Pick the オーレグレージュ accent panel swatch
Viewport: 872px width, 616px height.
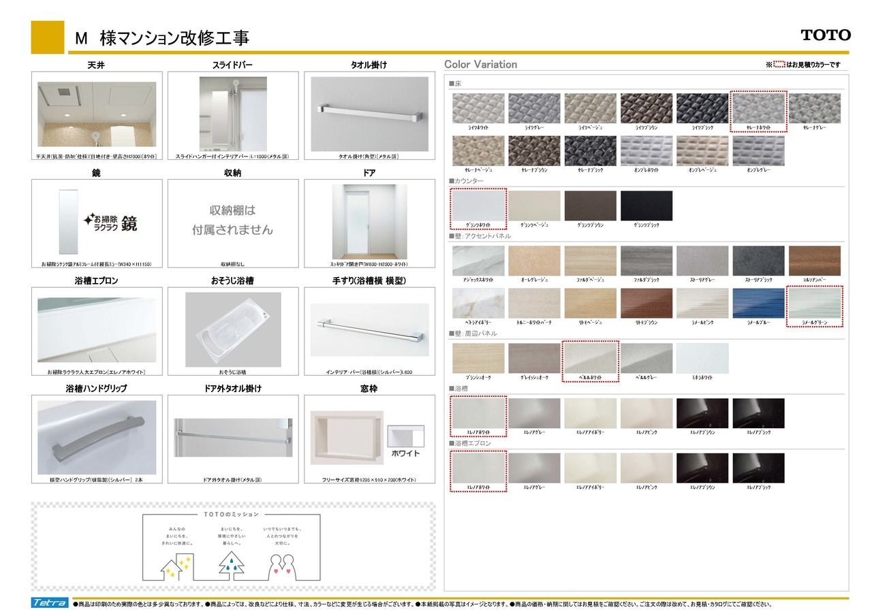pos(535,261)
